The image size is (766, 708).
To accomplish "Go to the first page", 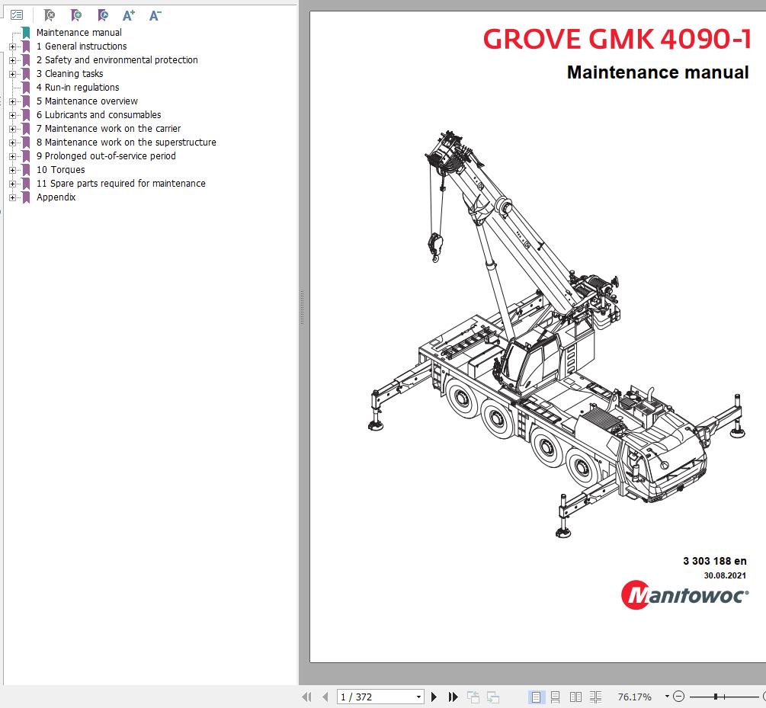I will 307,697.
